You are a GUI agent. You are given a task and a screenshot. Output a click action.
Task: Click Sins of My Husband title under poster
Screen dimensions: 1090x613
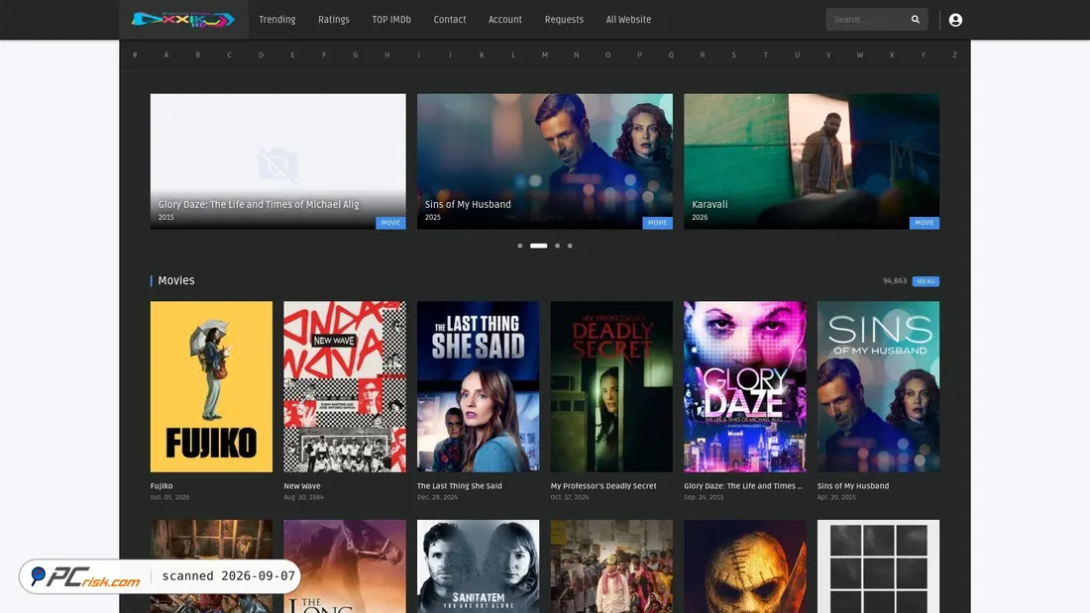pyautogui.click(x=853, y=486)
